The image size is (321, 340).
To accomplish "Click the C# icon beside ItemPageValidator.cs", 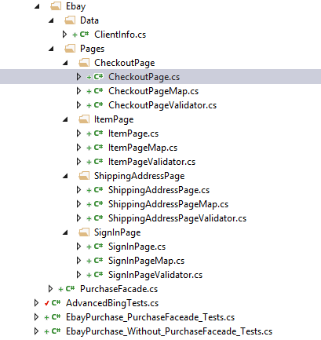I will pyautogui.click(x=98, y=162).
